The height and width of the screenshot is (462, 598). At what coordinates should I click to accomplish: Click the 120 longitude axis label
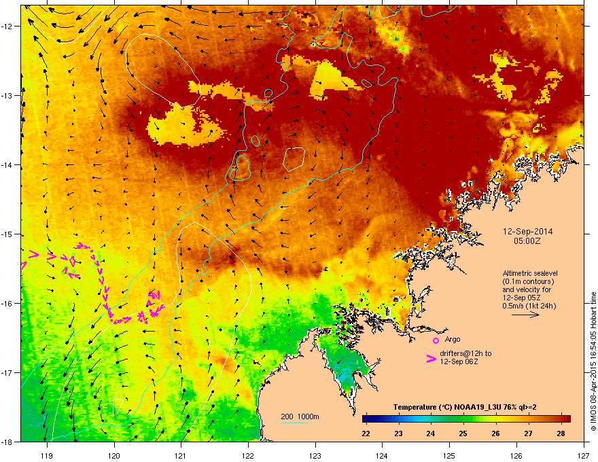click(114, 455)
